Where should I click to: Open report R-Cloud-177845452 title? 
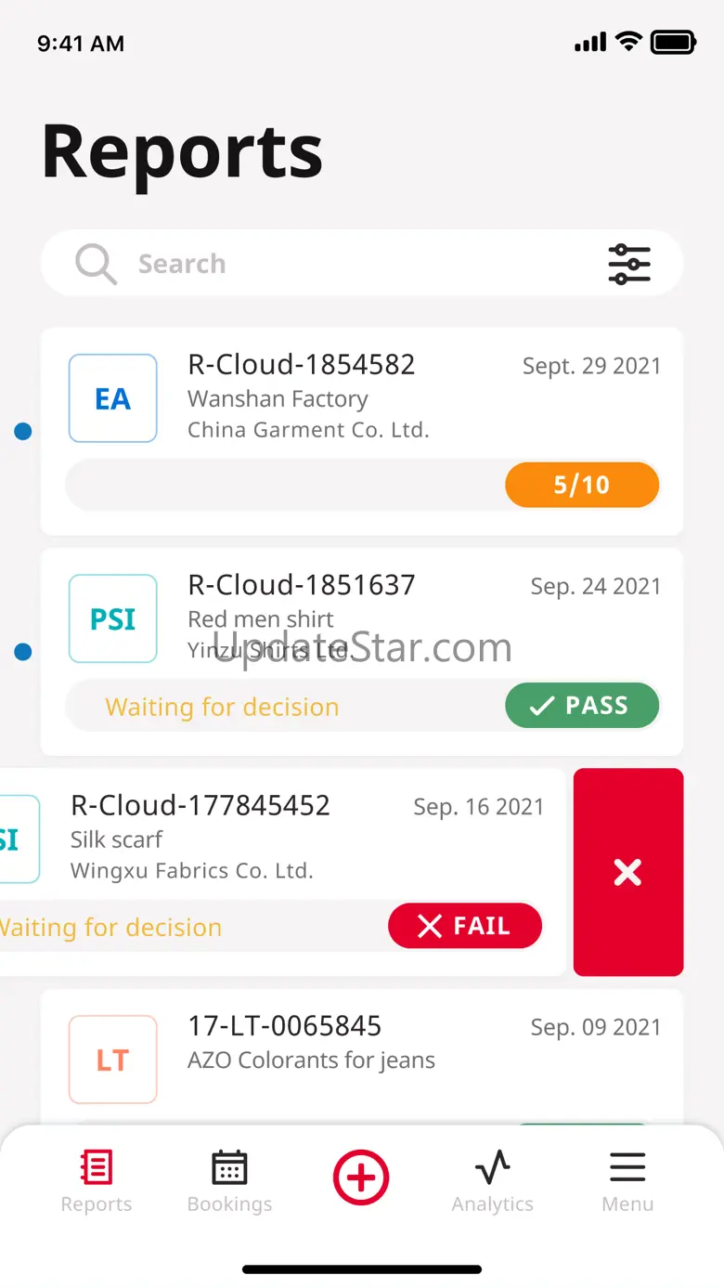pyautogui.click(x=200, y=805)
